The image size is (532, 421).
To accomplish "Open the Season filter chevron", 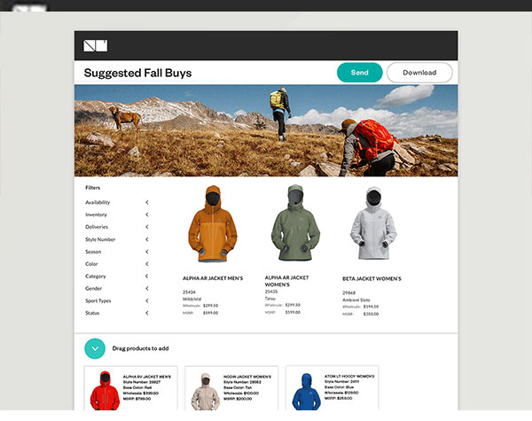I will point(147,252).
